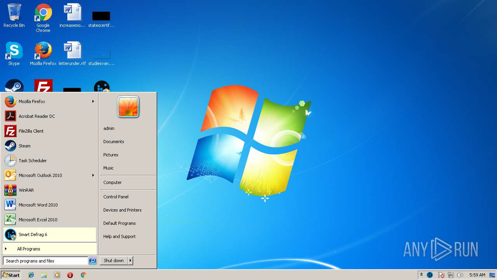Expand the Microsoft Outlook 2010 submenu arrow
This screenshot has height=280, width=497.
click(x=93, y=175)
